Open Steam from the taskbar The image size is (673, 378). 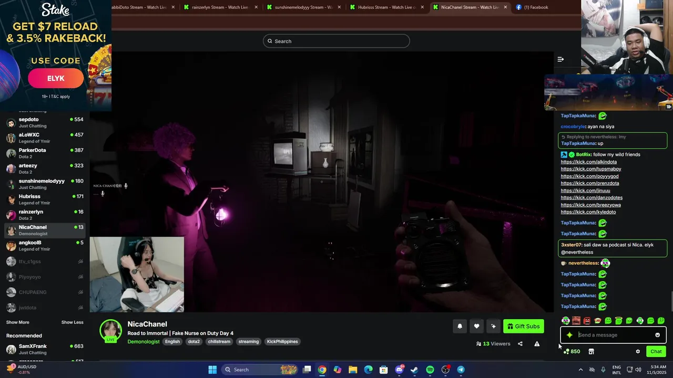click(414, 370)
